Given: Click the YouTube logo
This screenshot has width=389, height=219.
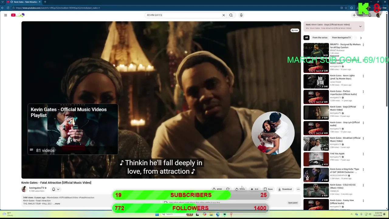Looking at the screenshot, I should (17, 15).
